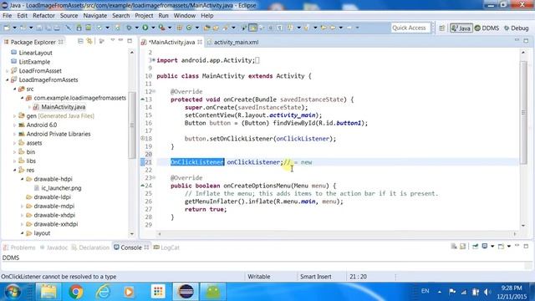Image resolution: width=535 pixels, height=301 pixels.
Task: Open Package Explorer view menu triangle
Action: pos(113,40)
